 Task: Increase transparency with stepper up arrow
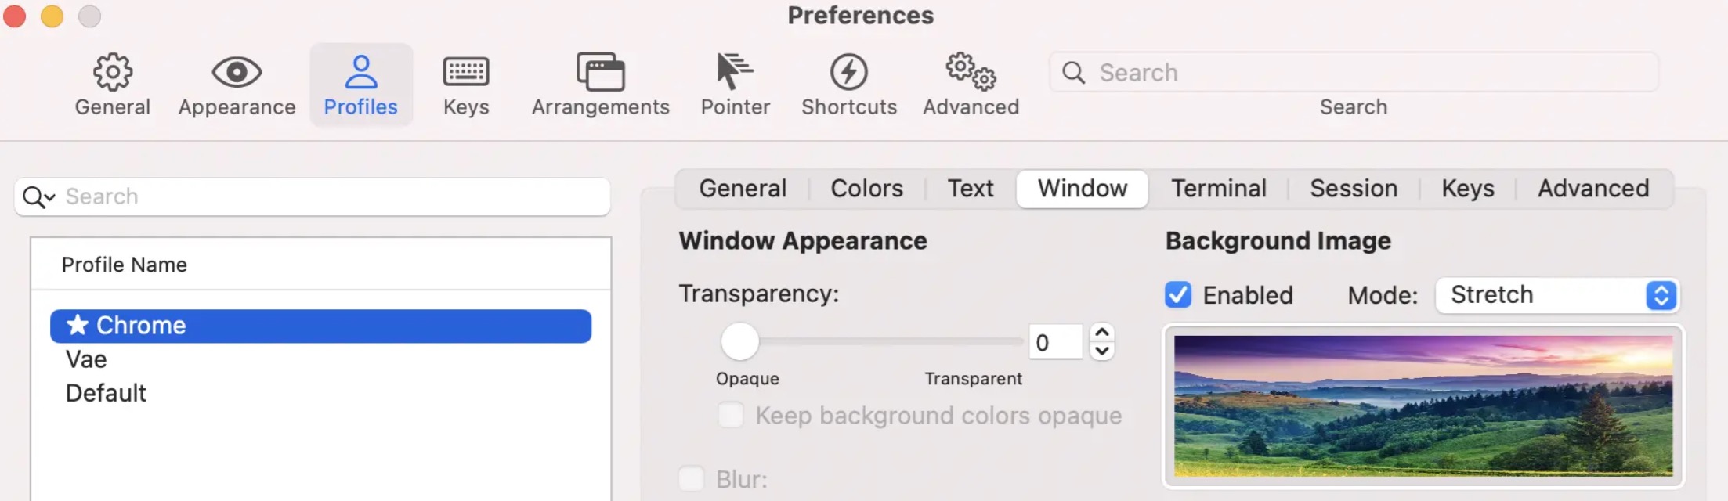1102,333
